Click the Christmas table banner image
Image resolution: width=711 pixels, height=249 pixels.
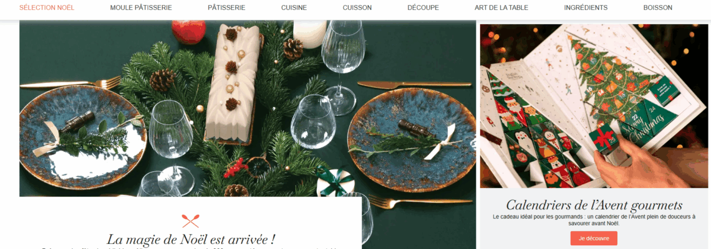(x=248, y=109)
